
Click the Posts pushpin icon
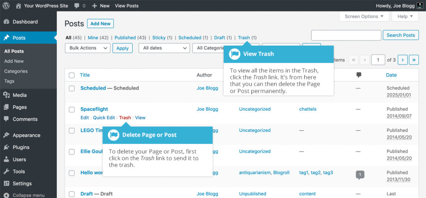point(7,38)
